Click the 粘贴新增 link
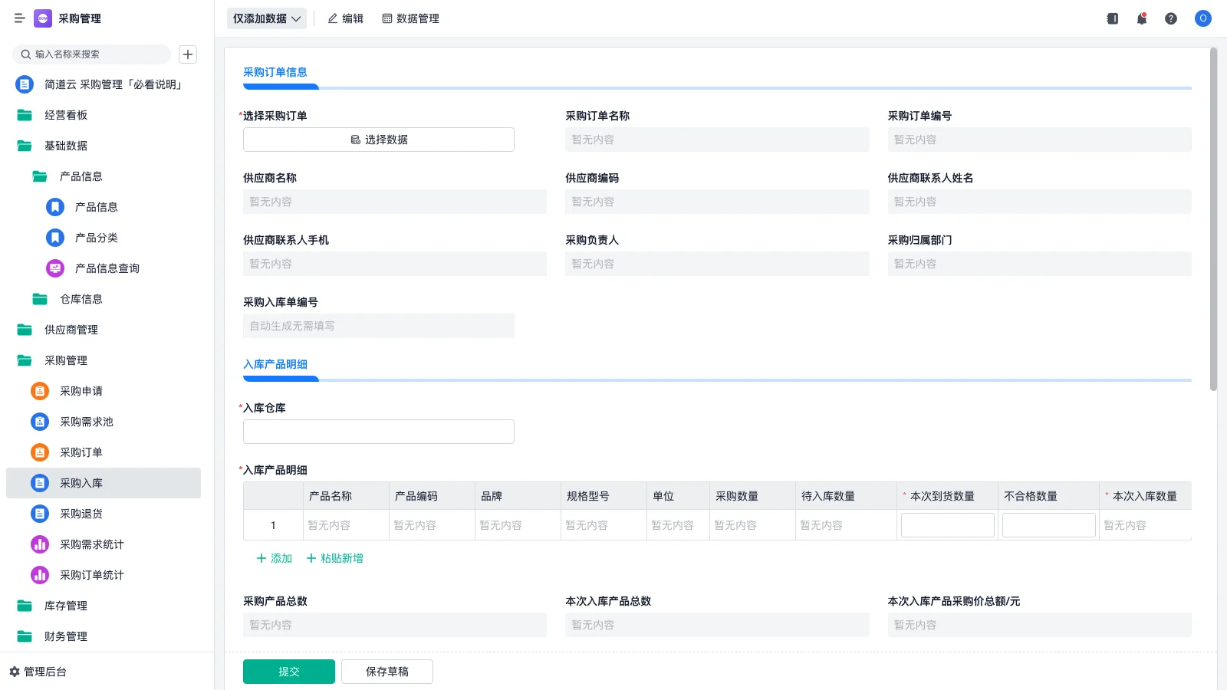This screenshot has width=1227, height=690. [x=335, y=558]
